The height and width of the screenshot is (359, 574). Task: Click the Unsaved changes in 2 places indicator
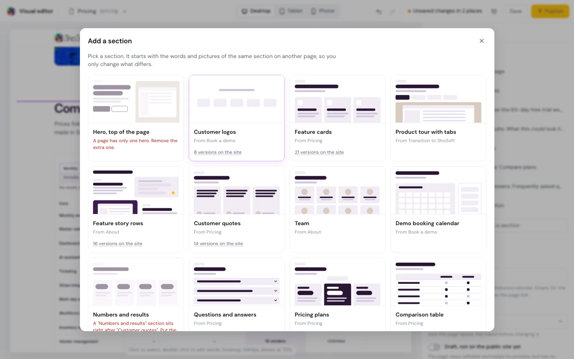445,11
